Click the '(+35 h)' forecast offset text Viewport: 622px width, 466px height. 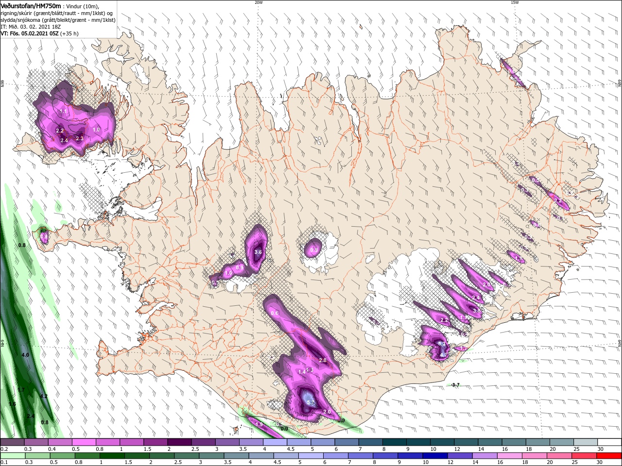click(69, 33)
